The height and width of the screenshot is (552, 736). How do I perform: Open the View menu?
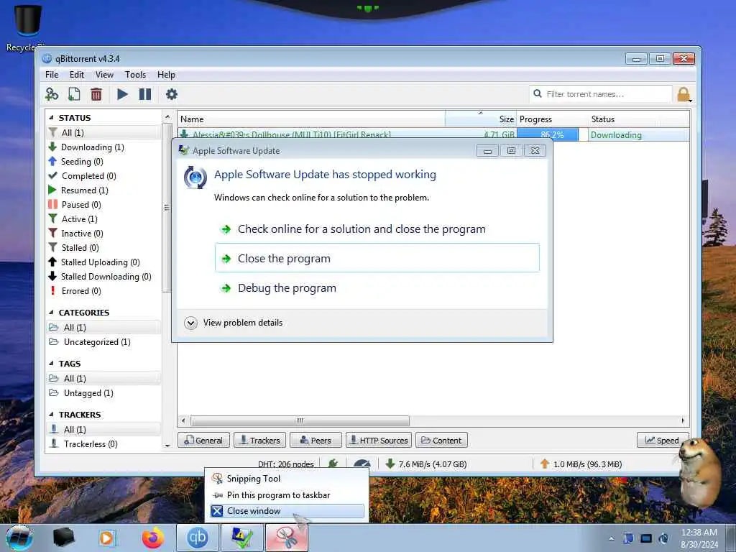coord(104,75)
